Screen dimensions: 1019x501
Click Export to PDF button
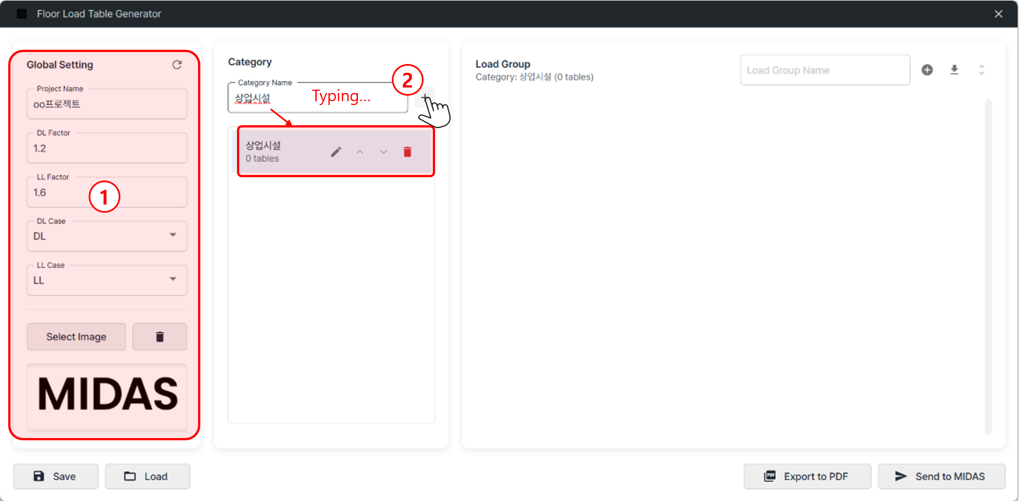click(807, 476)
